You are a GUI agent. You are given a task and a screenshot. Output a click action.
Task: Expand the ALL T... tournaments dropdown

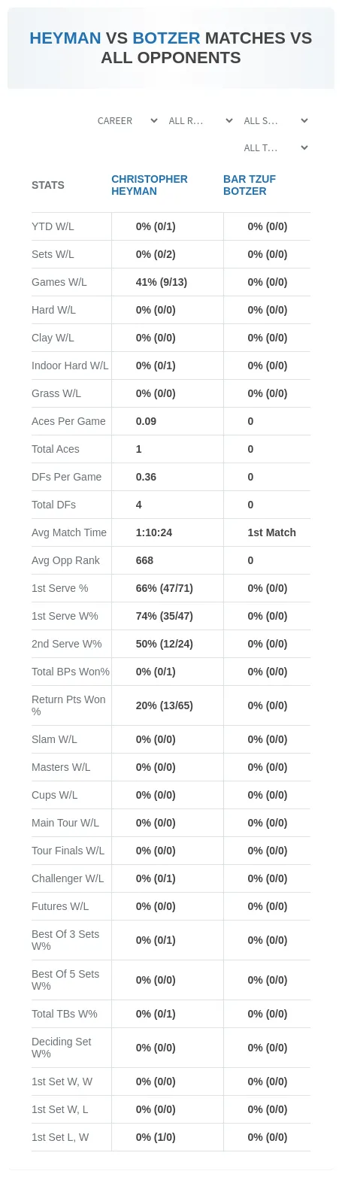[x=276, y=148]
